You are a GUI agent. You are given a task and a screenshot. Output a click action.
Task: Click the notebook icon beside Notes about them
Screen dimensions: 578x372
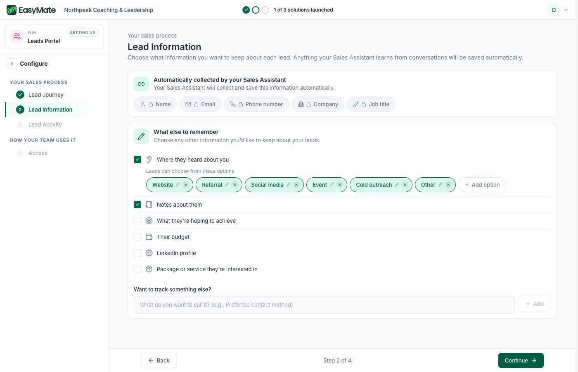coord(149,205)
